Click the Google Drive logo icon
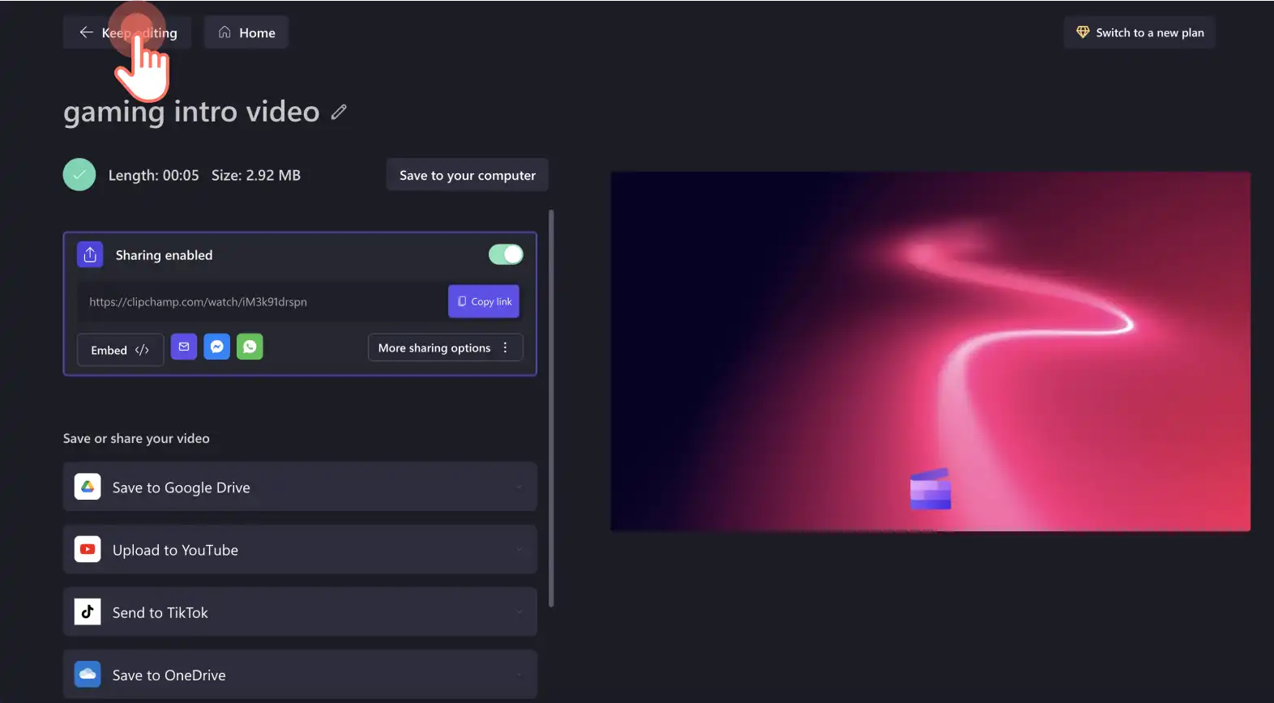 pyautogui.click(x=88, y=487)
